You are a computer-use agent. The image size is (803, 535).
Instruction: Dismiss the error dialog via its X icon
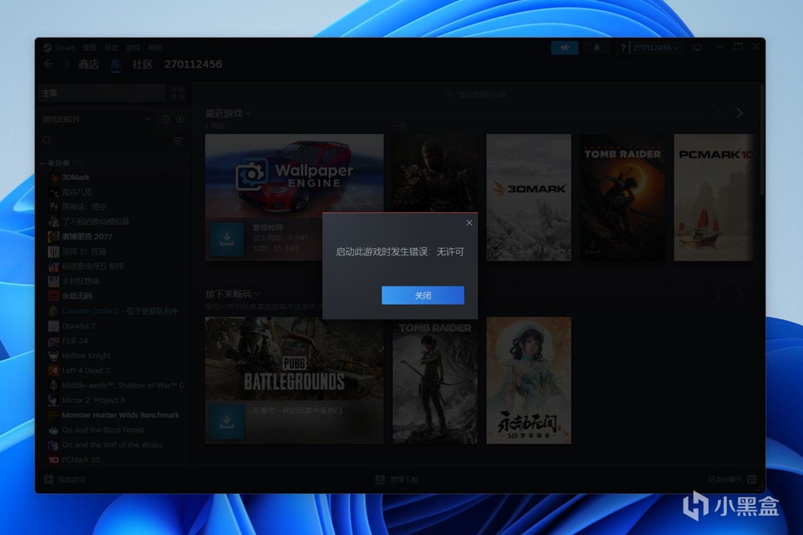tap(469, 223)
